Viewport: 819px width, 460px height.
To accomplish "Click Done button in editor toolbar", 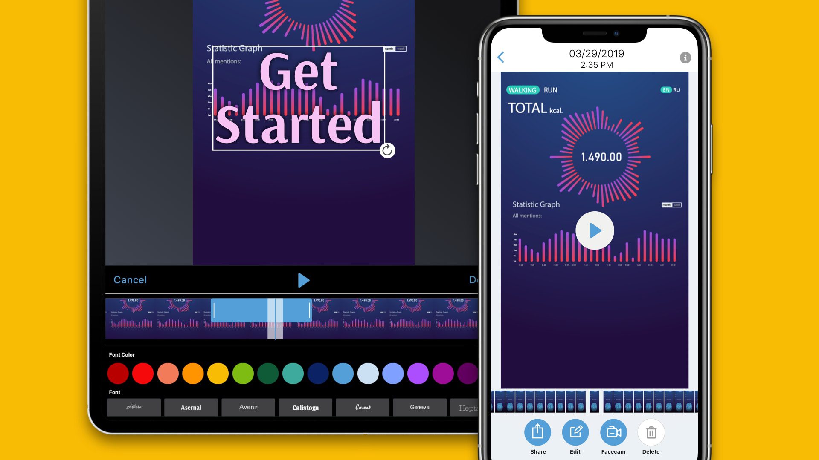I will (475, 280).
